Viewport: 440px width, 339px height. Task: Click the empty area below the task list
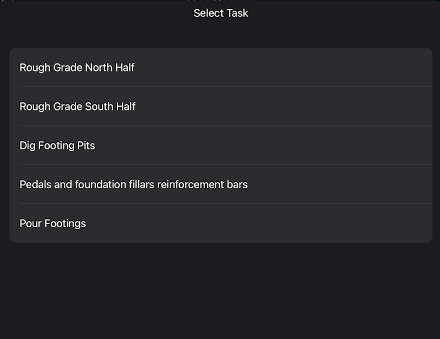point(221,289)
